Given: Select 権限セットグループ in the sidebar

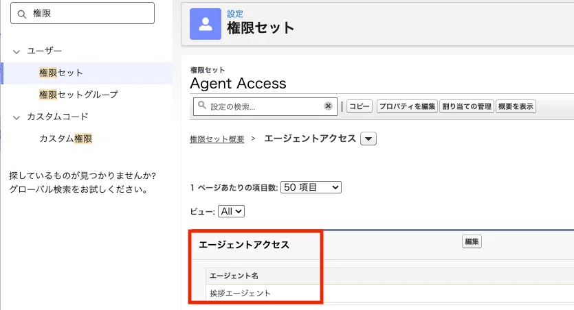Looking at the screenshot, I should point(78,95).
